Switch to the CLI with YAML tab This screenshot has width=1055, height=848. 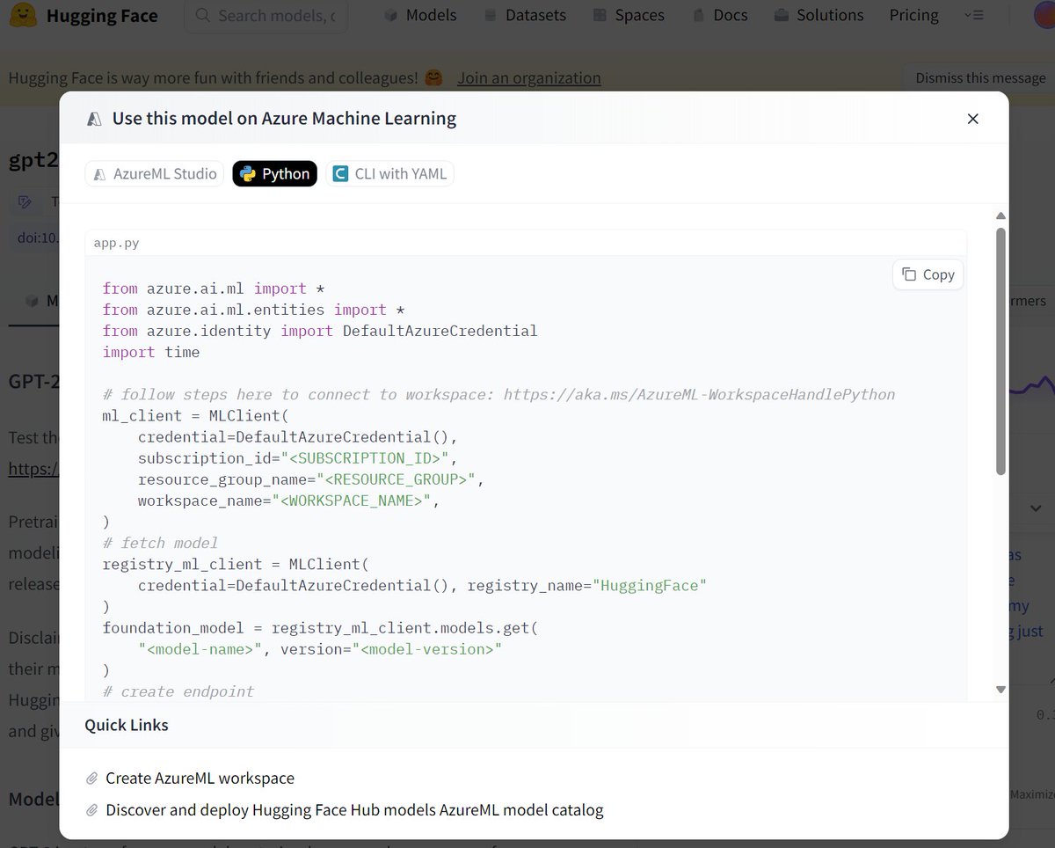[x=389, y=173]
